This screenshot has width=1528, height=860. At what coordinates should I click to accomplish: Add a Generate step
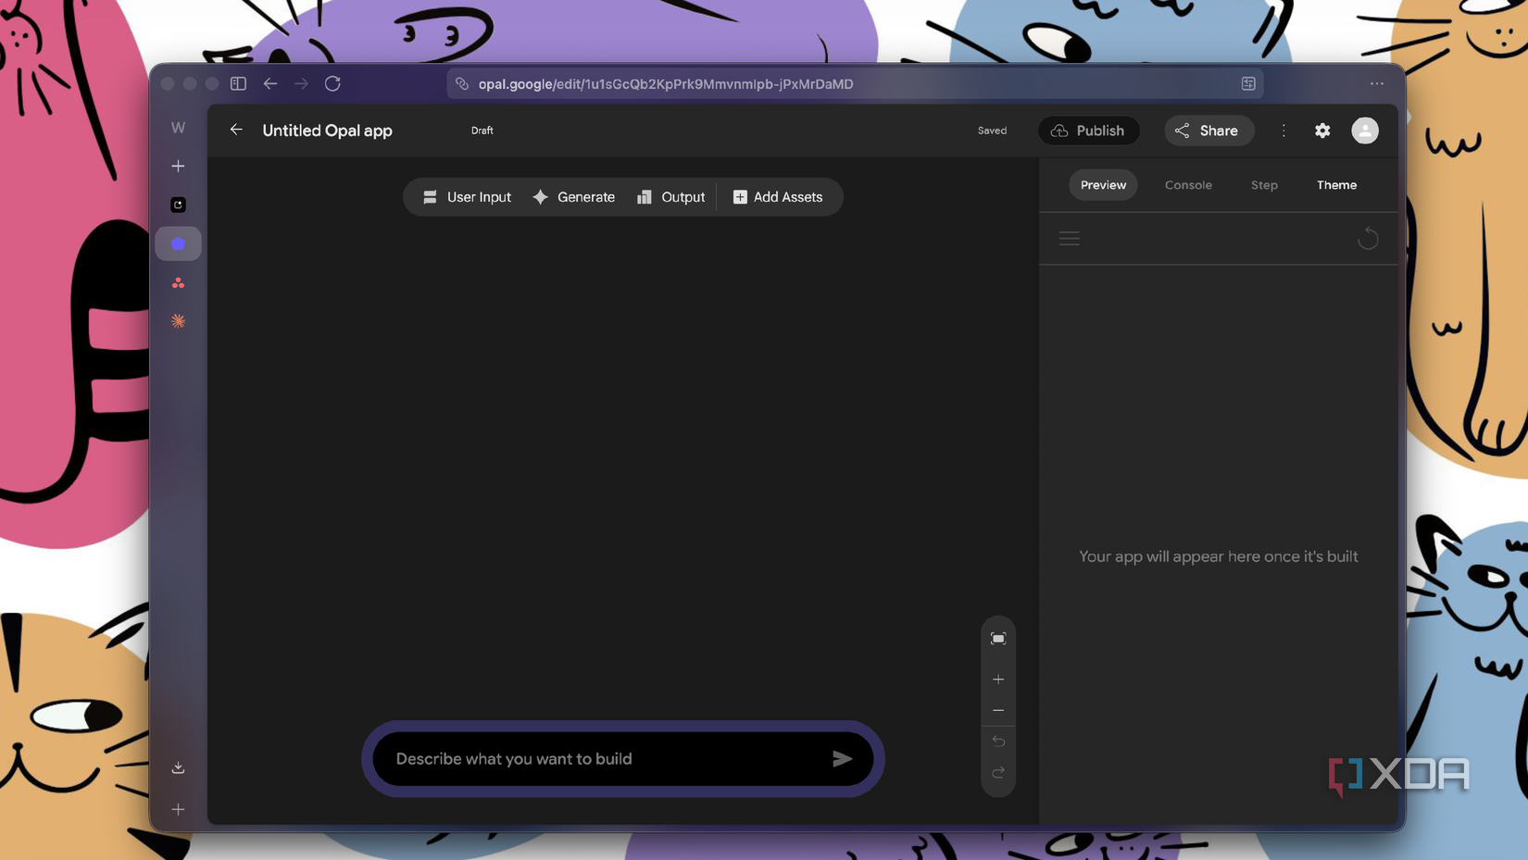(x=574, y=197)
